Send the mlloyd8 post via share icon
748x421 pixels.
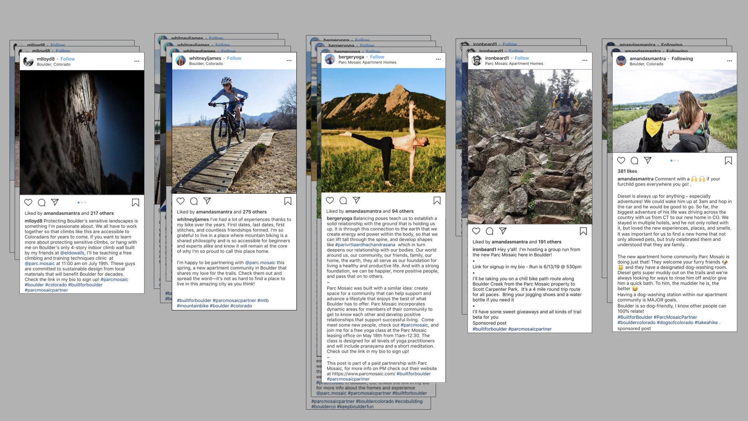pyautogui.click(x=55, y=202)
